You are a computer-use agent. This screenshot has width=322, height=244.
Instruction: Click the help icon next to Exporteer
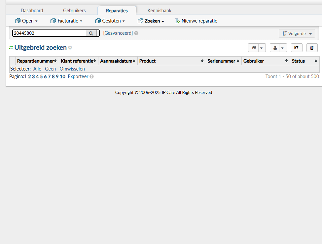click(91, 76)
